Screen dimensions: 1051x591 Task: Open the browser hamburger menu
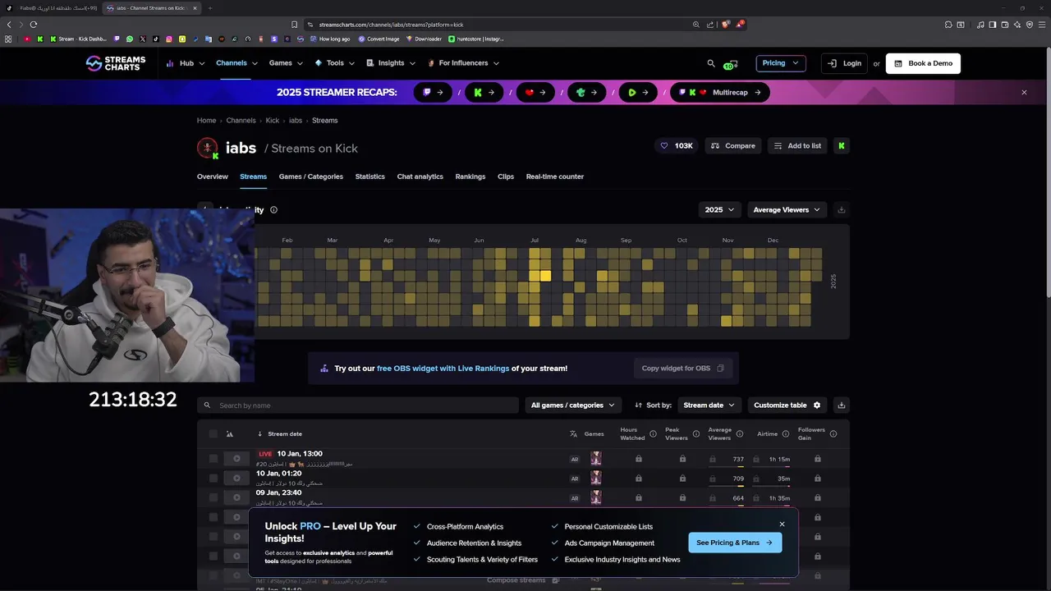pyautogui.click(x=1041, y=25)
